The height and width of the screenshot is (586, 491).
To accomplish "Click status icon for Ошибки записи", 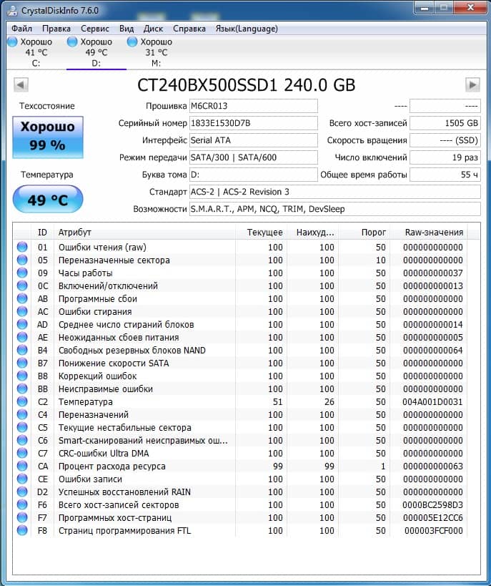I will tap(22, 479).
